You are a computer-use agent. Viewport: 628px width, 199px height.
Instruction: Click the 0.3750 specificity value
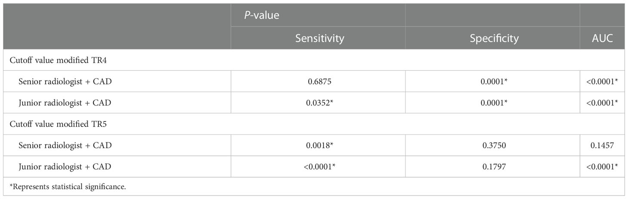click(493, 145)
